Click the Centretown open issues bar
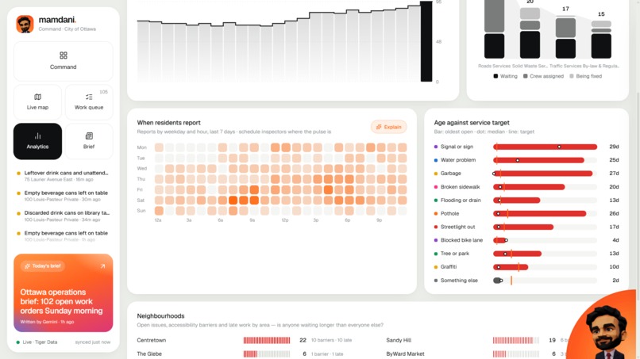 (x=267, y=340)
